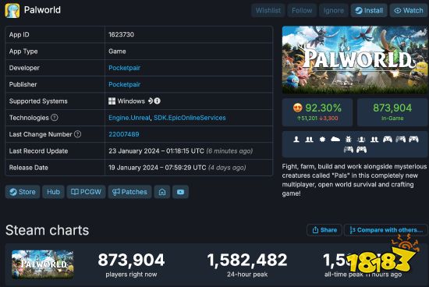This screenshot has height=287, width=429.
Task: Click the Steam Play arrow icon next to Windows
Action: coord(151,101)
